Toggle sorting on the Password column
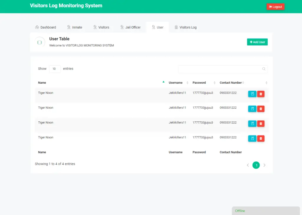This screenshot has height=215, width=302. [x=199, y=83]
